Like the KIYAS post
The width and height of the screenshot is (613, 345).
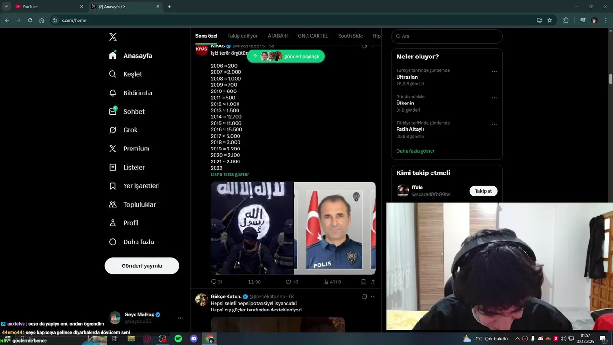292,282
